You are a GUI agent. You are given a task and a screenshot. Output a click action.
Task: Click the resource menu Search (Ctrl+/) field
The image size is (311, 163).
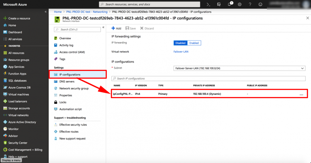click(77, 29)
